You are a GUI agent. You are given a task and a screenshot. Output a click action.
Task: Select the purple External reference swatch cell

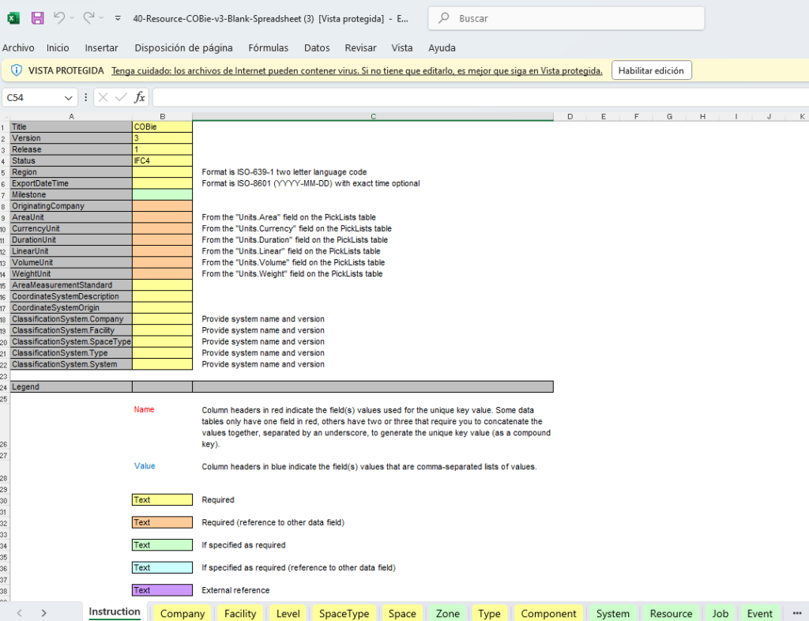coord(162,590)
